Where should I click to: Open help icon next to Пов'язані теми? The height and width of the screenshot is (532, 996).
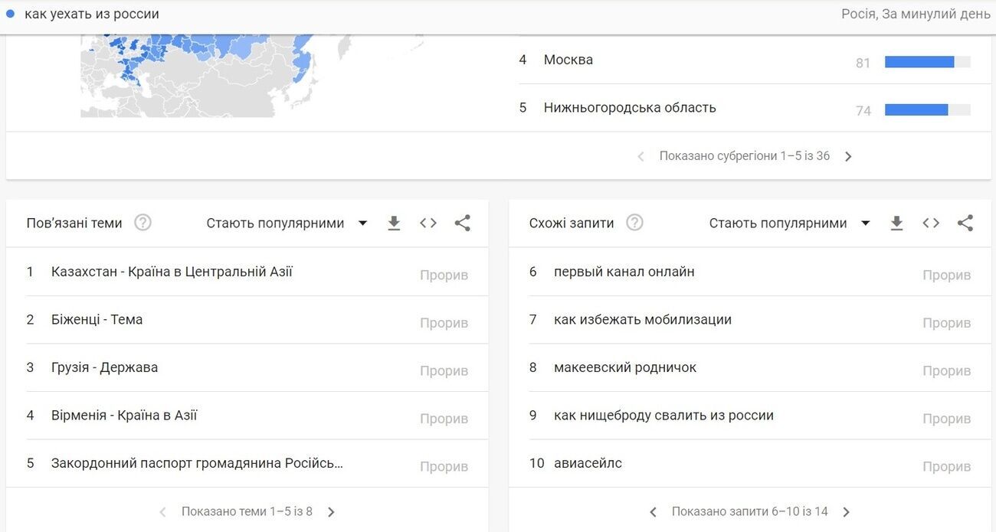coord(143,223)
